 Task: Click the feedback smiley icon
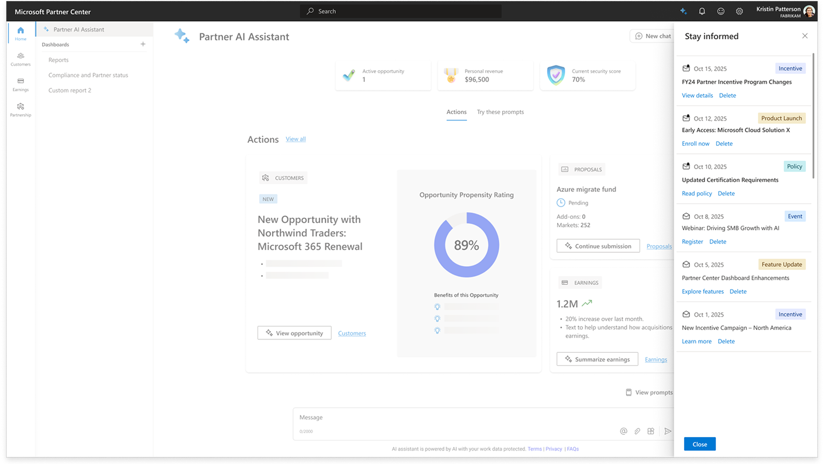point(720,11)
